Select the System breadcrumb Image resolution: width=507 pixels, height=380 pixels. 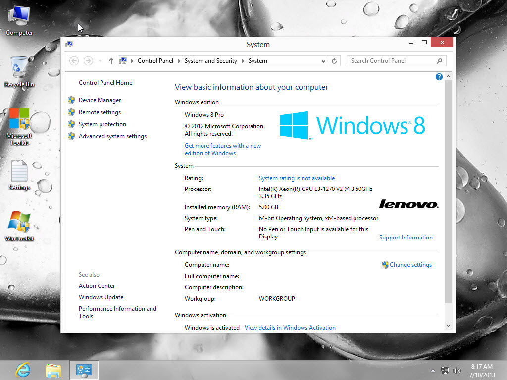pos(257,61)
